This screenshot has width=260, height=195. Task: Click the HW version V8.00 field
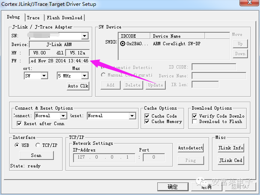40,53
